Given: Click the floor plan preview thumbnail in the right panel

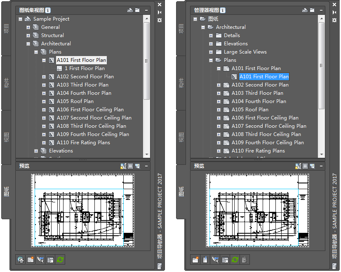Looking at the screenshot, I should 257,211.
